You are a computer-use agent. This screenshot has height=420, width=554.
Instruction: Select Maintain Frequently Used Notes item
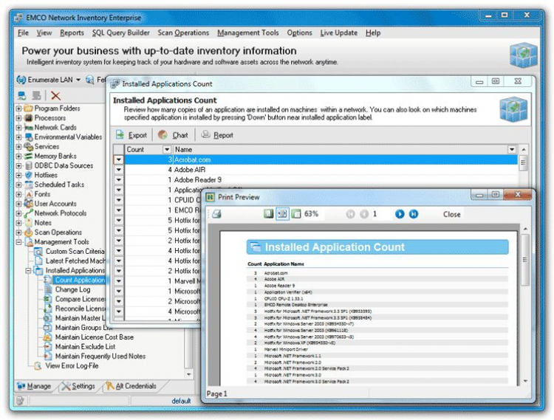pyautogui.click(x=100, y=356)
